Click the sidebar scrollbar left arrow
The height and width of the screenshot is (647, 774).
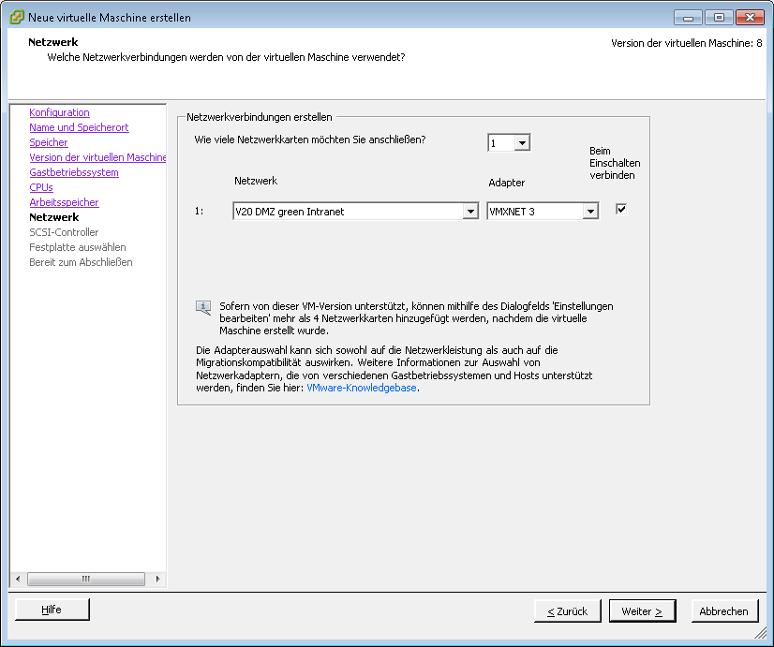pyautogui.click(x=16, y=579)
